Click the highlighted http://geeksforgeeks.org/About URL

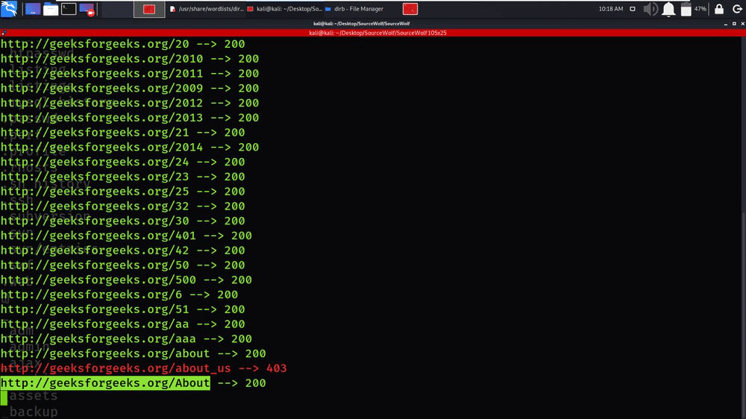tap(105, 383)
